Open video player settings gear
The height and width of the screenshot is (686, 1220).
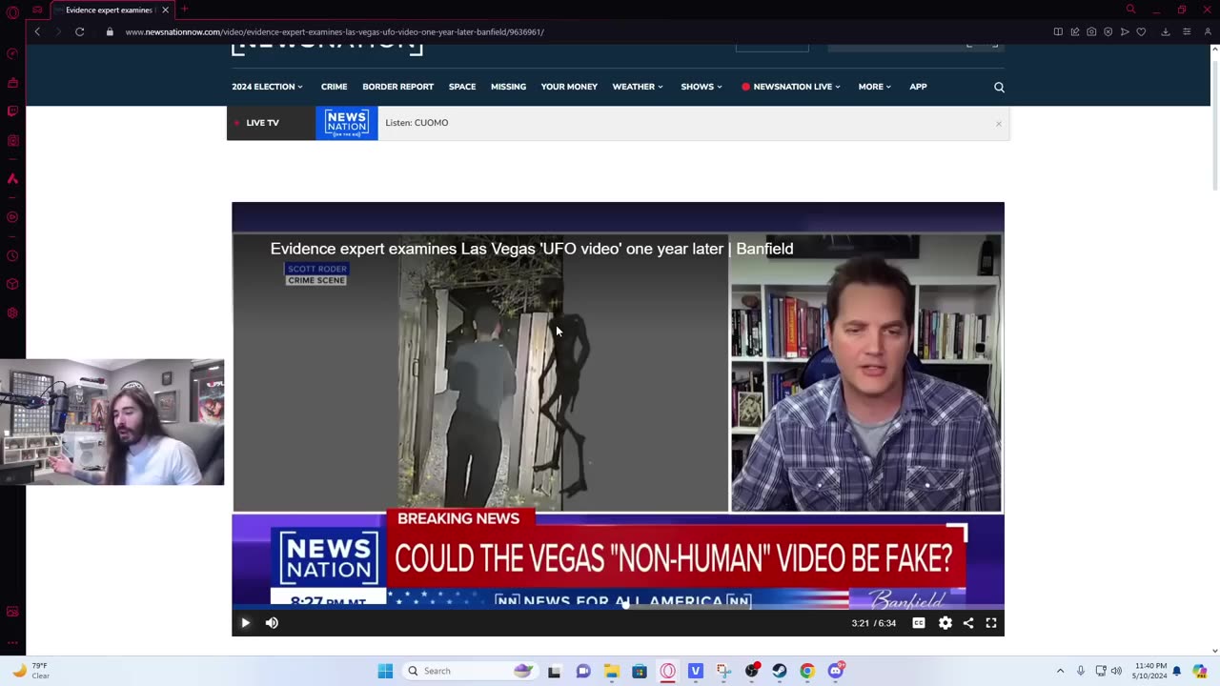[x=945, y=623]
